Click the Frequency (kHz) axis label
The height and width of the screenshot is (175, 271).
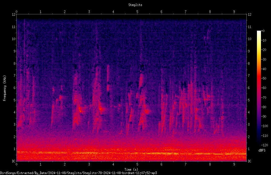point(5,88)
